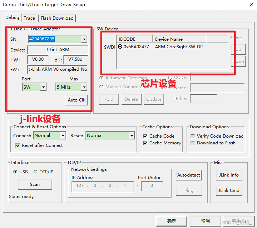Click the Delete device button
Viewport: 257px width, 228px height.
pyautogui.click(x=131, y=99)
